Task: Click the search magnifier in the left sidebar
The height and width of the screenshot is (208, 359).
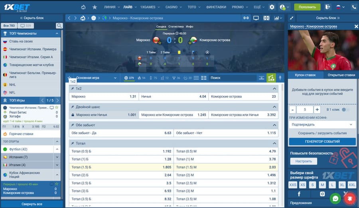Action: pos(59,26)
